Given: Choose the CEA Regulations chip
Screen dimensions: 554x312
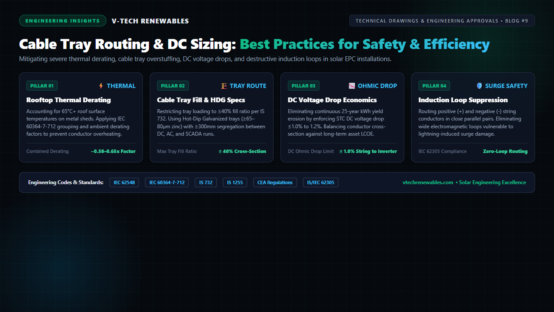Looking at the screenshot, I should (x=275, y=182).
